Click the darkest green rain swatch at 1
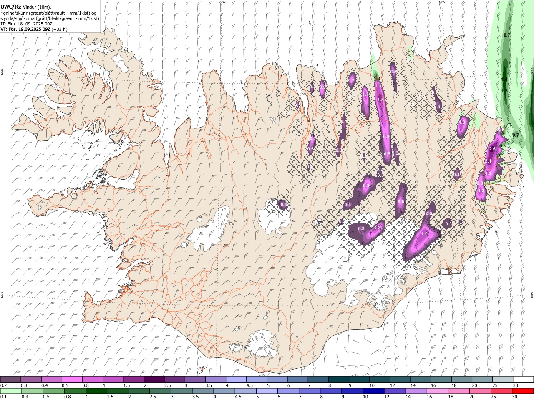This screenshot has height=400, width=534. [96, 391]
